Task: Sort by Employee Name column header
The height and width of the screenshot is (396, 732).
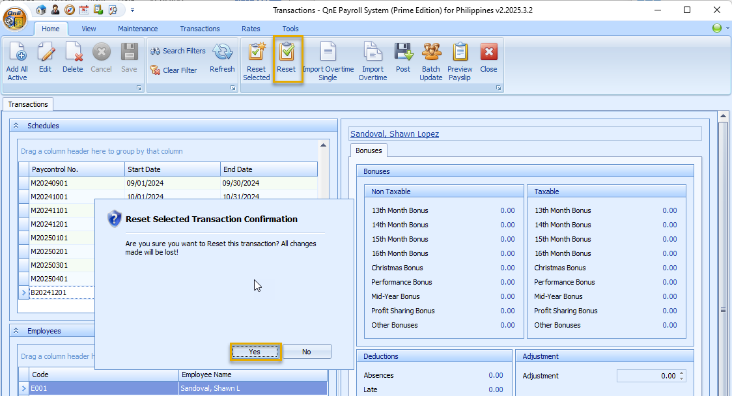Action: [x=253, y=375]
